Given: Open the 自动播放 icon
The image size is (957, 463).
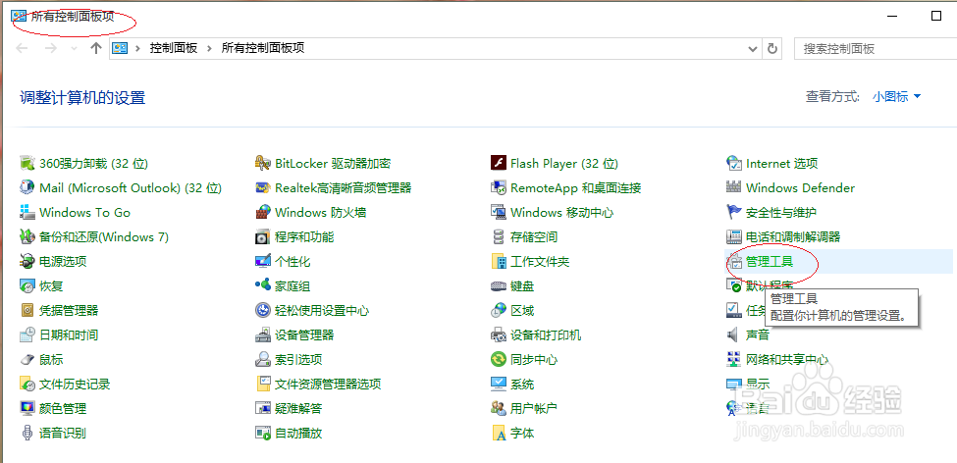Looking at the screenshot, I should [x=263, y=434].
